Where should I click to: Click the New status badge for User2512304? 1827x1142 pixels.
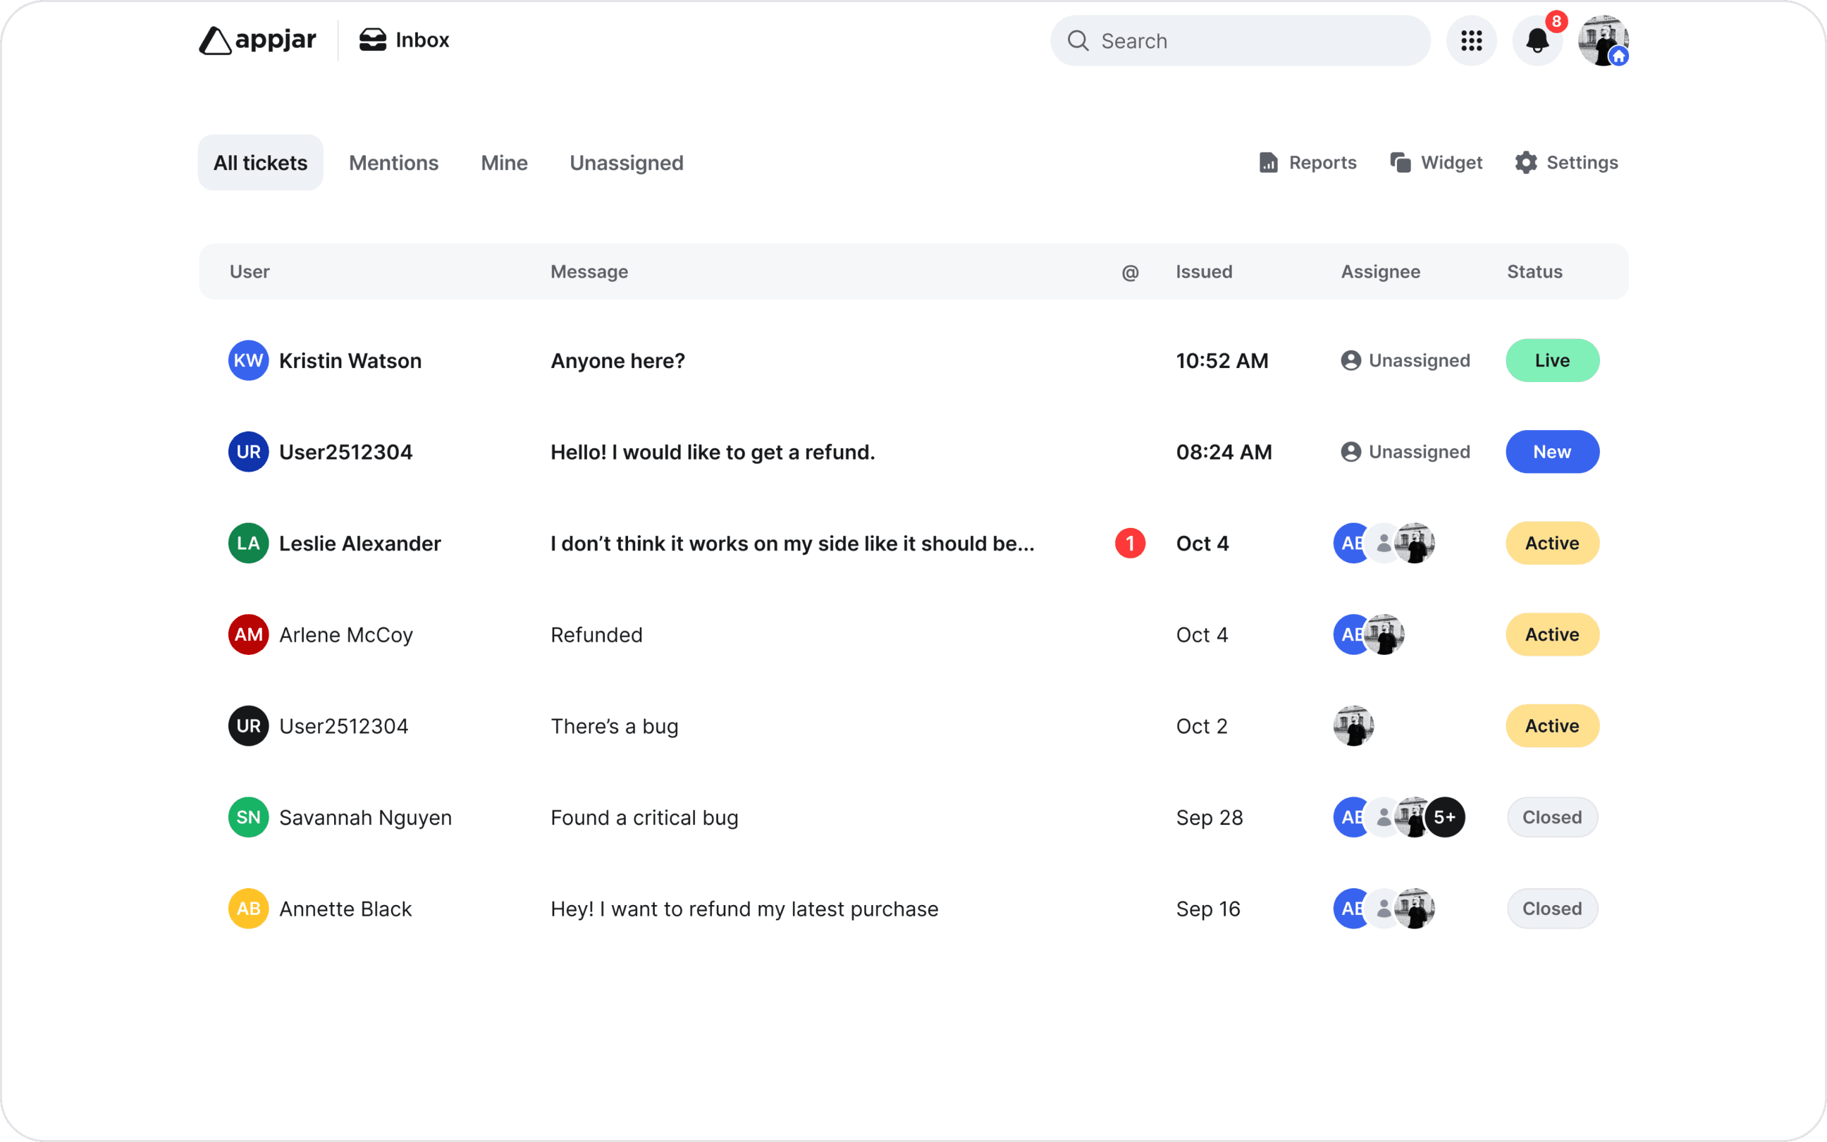[x=1551, y=452]
